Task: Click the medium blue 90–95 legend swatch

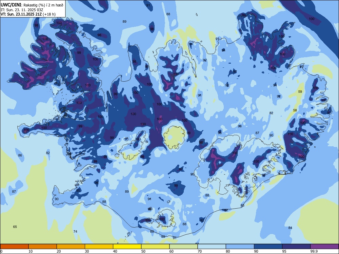Action: pos(268,247)
